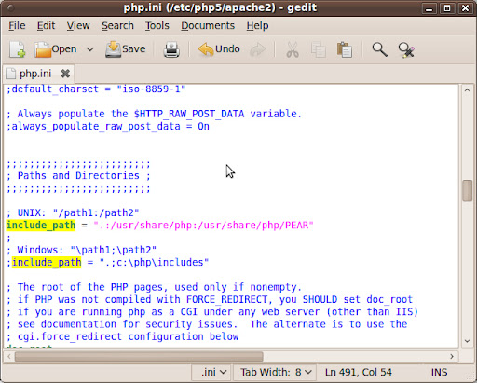The height and width of the screenshot is (383, 477).
Task: Open Find with magnifier icon
Action: click(379, 49)
